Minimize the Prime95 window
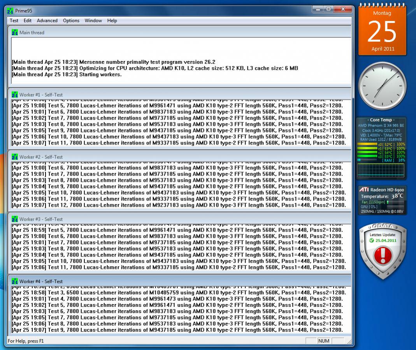This screenshot has width=416, height=350. click(x=318, y=9)
